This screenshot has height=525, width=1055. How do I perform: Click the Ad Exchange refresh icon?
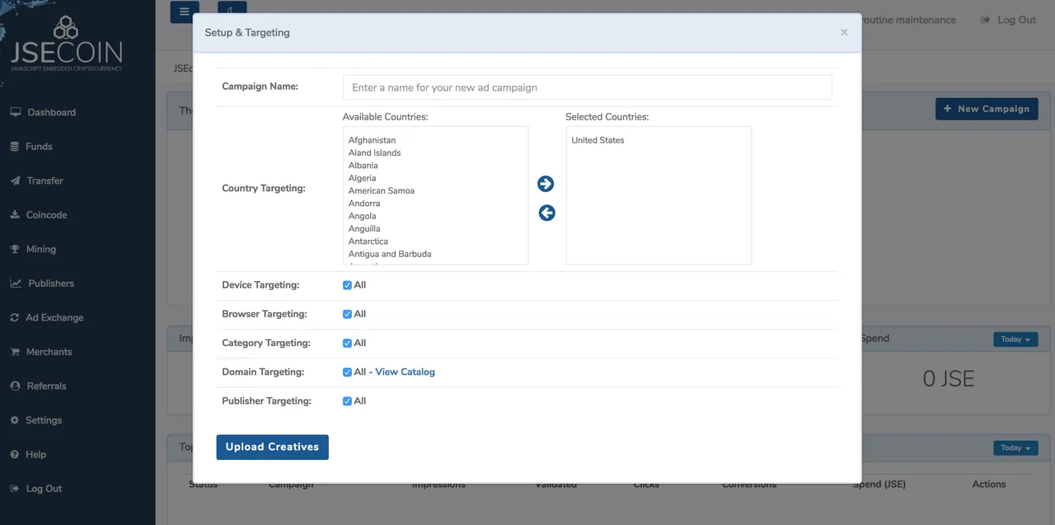[x=15, y=317]
